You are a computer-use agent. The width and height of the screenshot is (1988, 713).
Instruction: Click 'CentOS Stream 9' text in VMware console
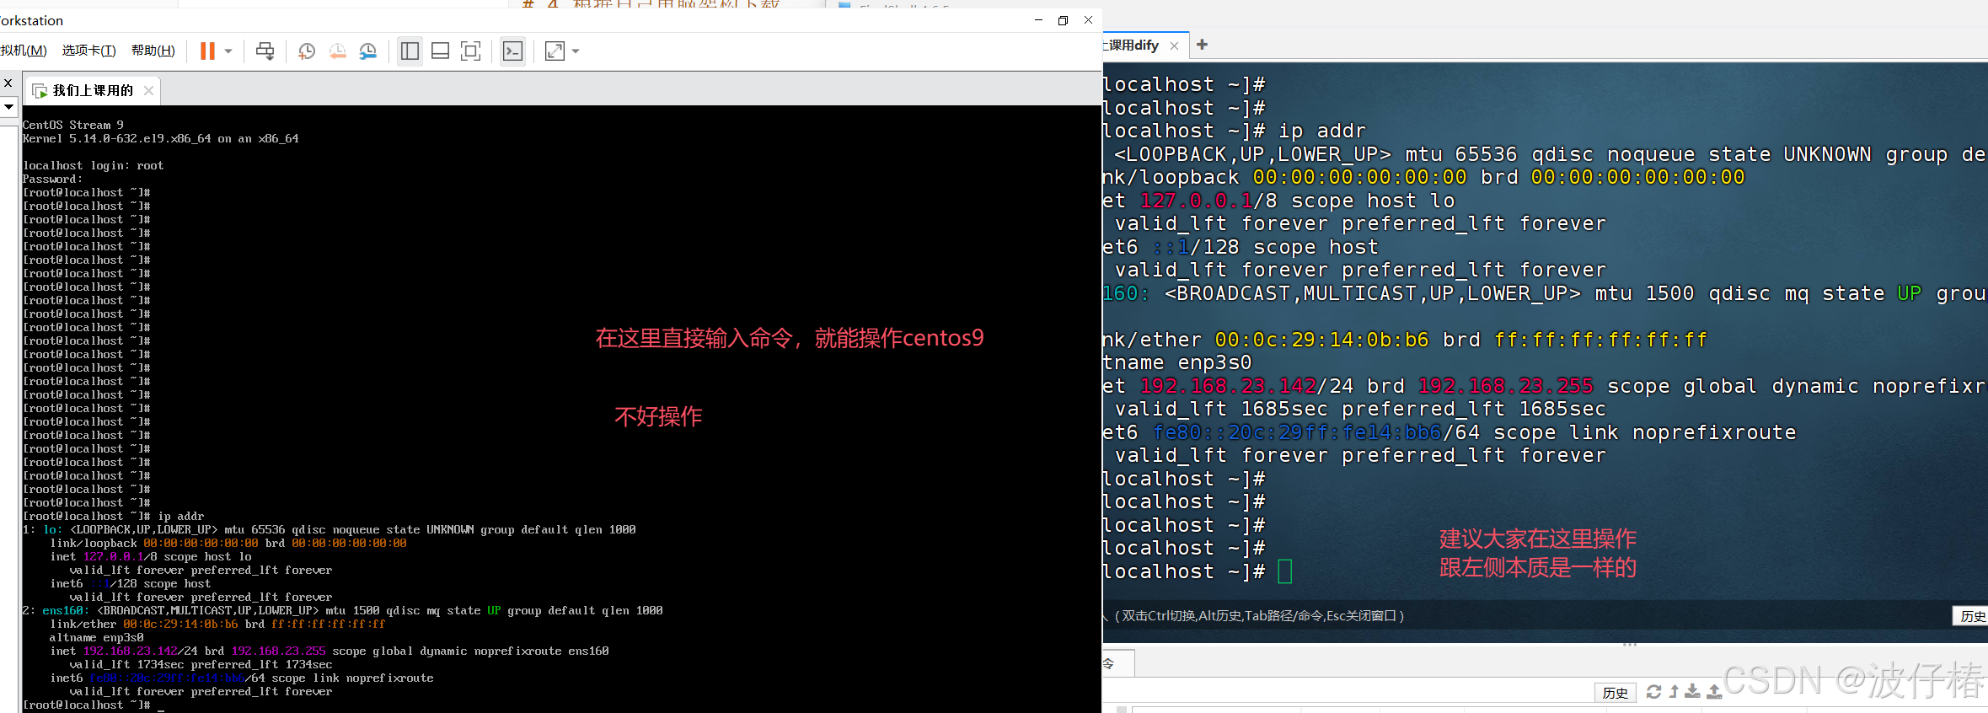click(73, 125)
